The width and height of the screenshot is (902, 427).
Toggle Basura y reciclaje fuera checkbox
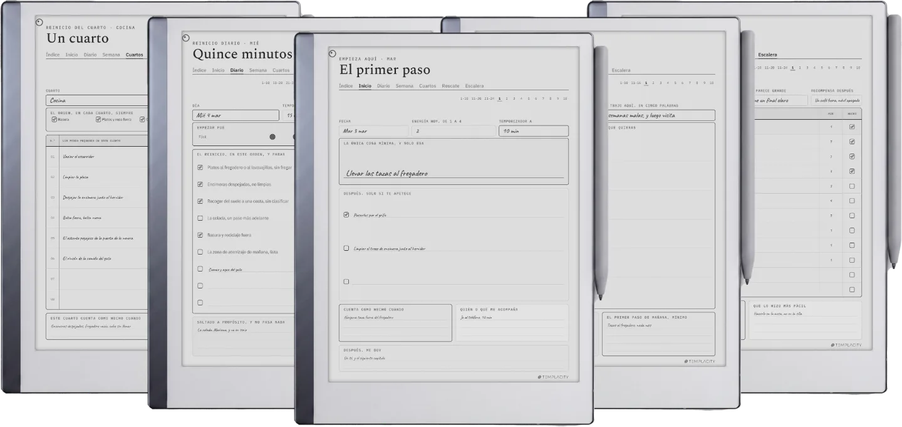coord(200,235)
